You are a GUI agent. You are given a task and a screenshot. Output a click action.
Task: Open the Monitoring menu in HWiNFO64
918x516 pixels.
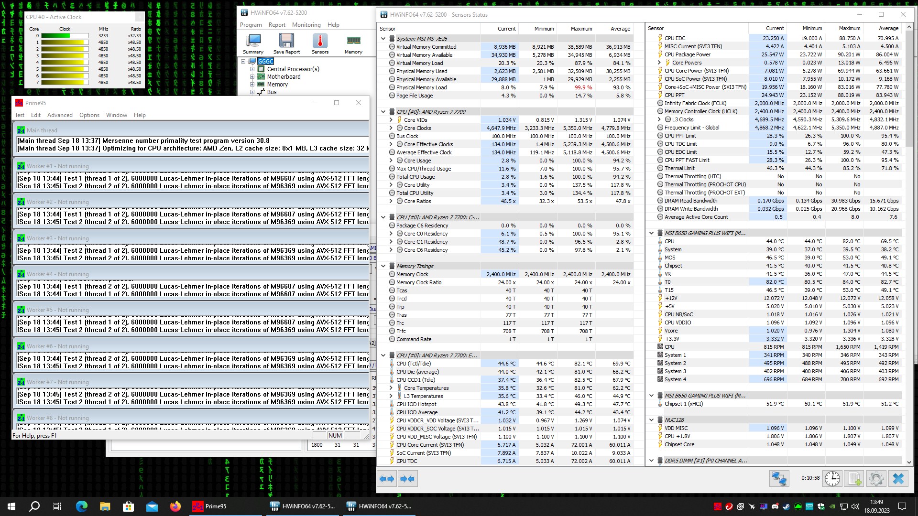(306, 25)
